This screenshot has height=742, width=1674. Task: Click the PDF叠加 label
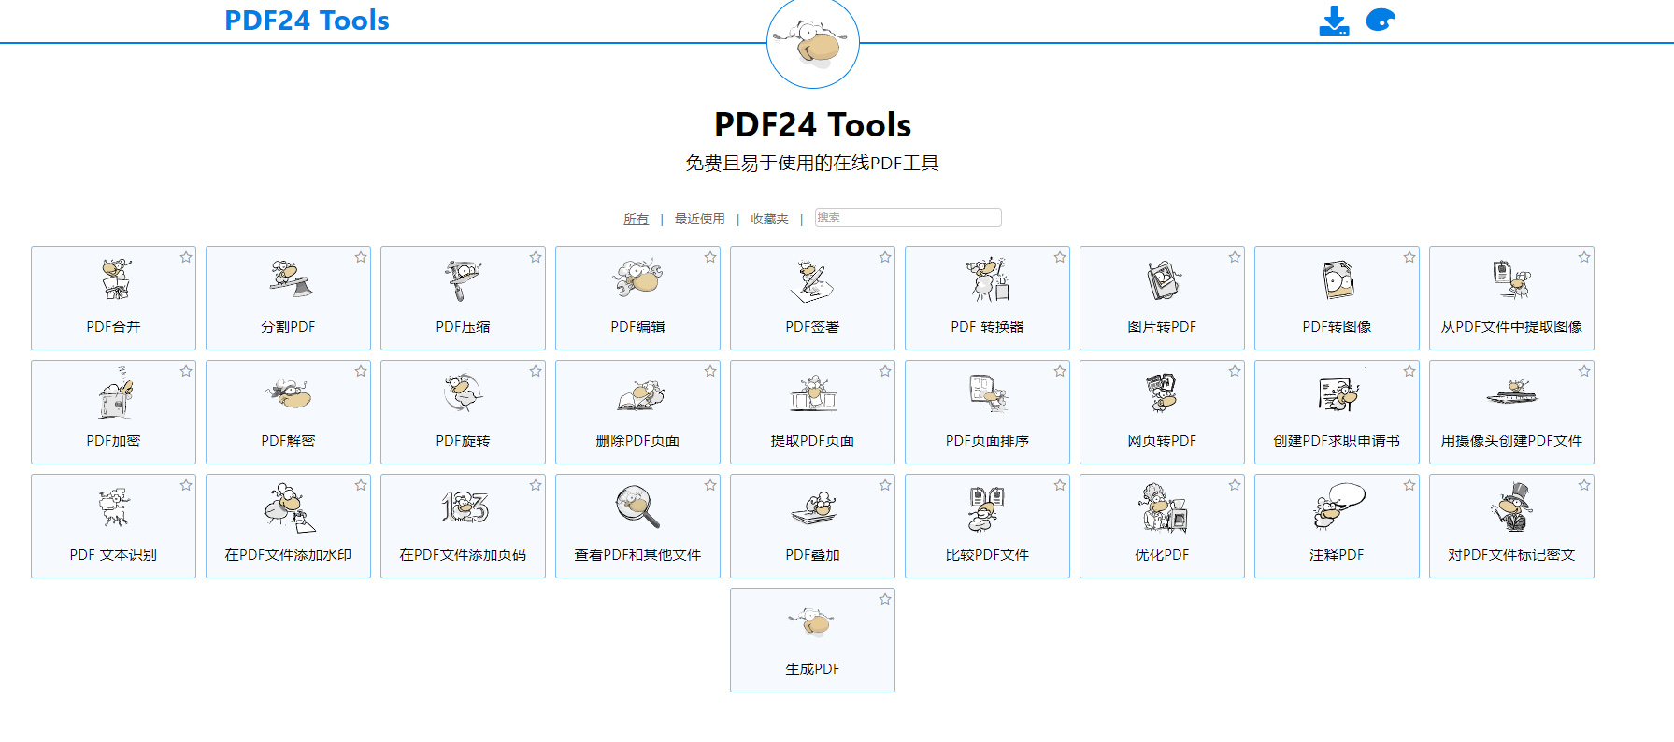[x=812, y=555]
